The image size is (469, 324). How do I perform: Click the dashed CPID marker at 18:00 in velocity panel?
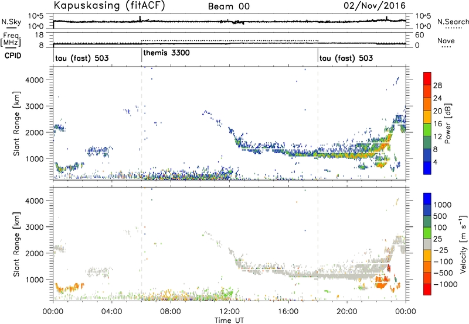tap(318, 244)
